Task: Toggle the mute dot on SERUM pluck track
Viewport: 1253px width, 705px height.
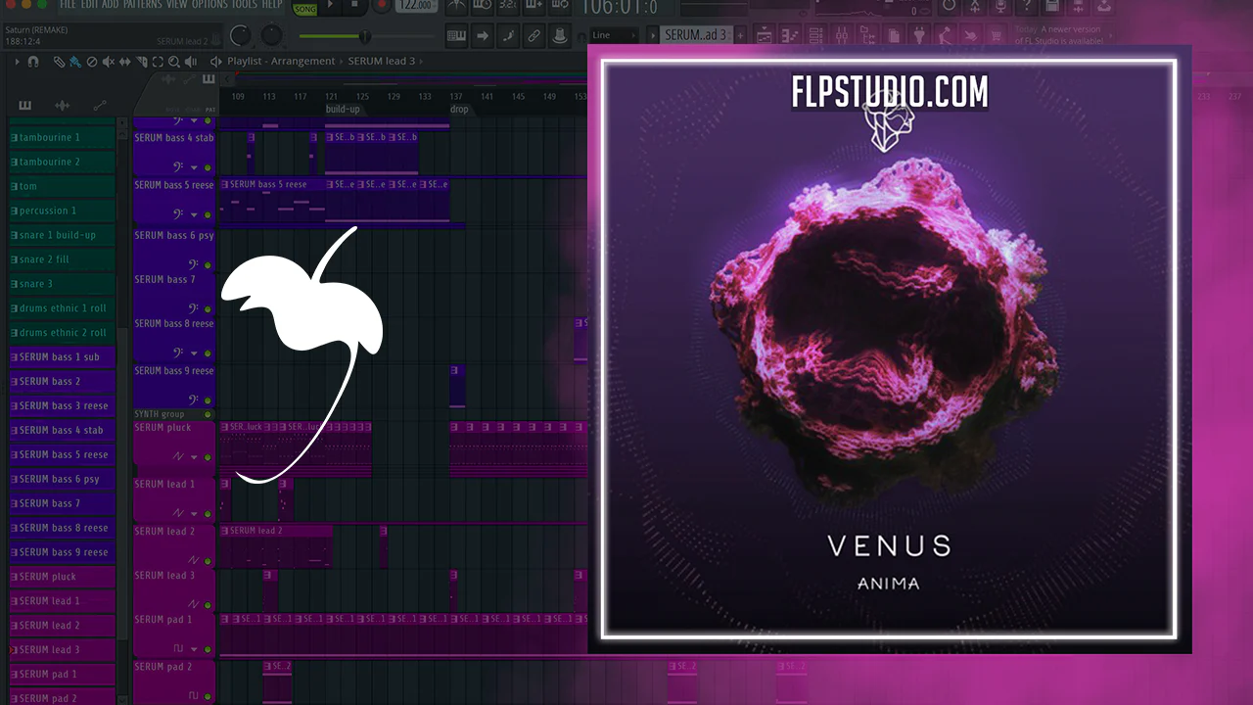Action: (x=208, y=457)
